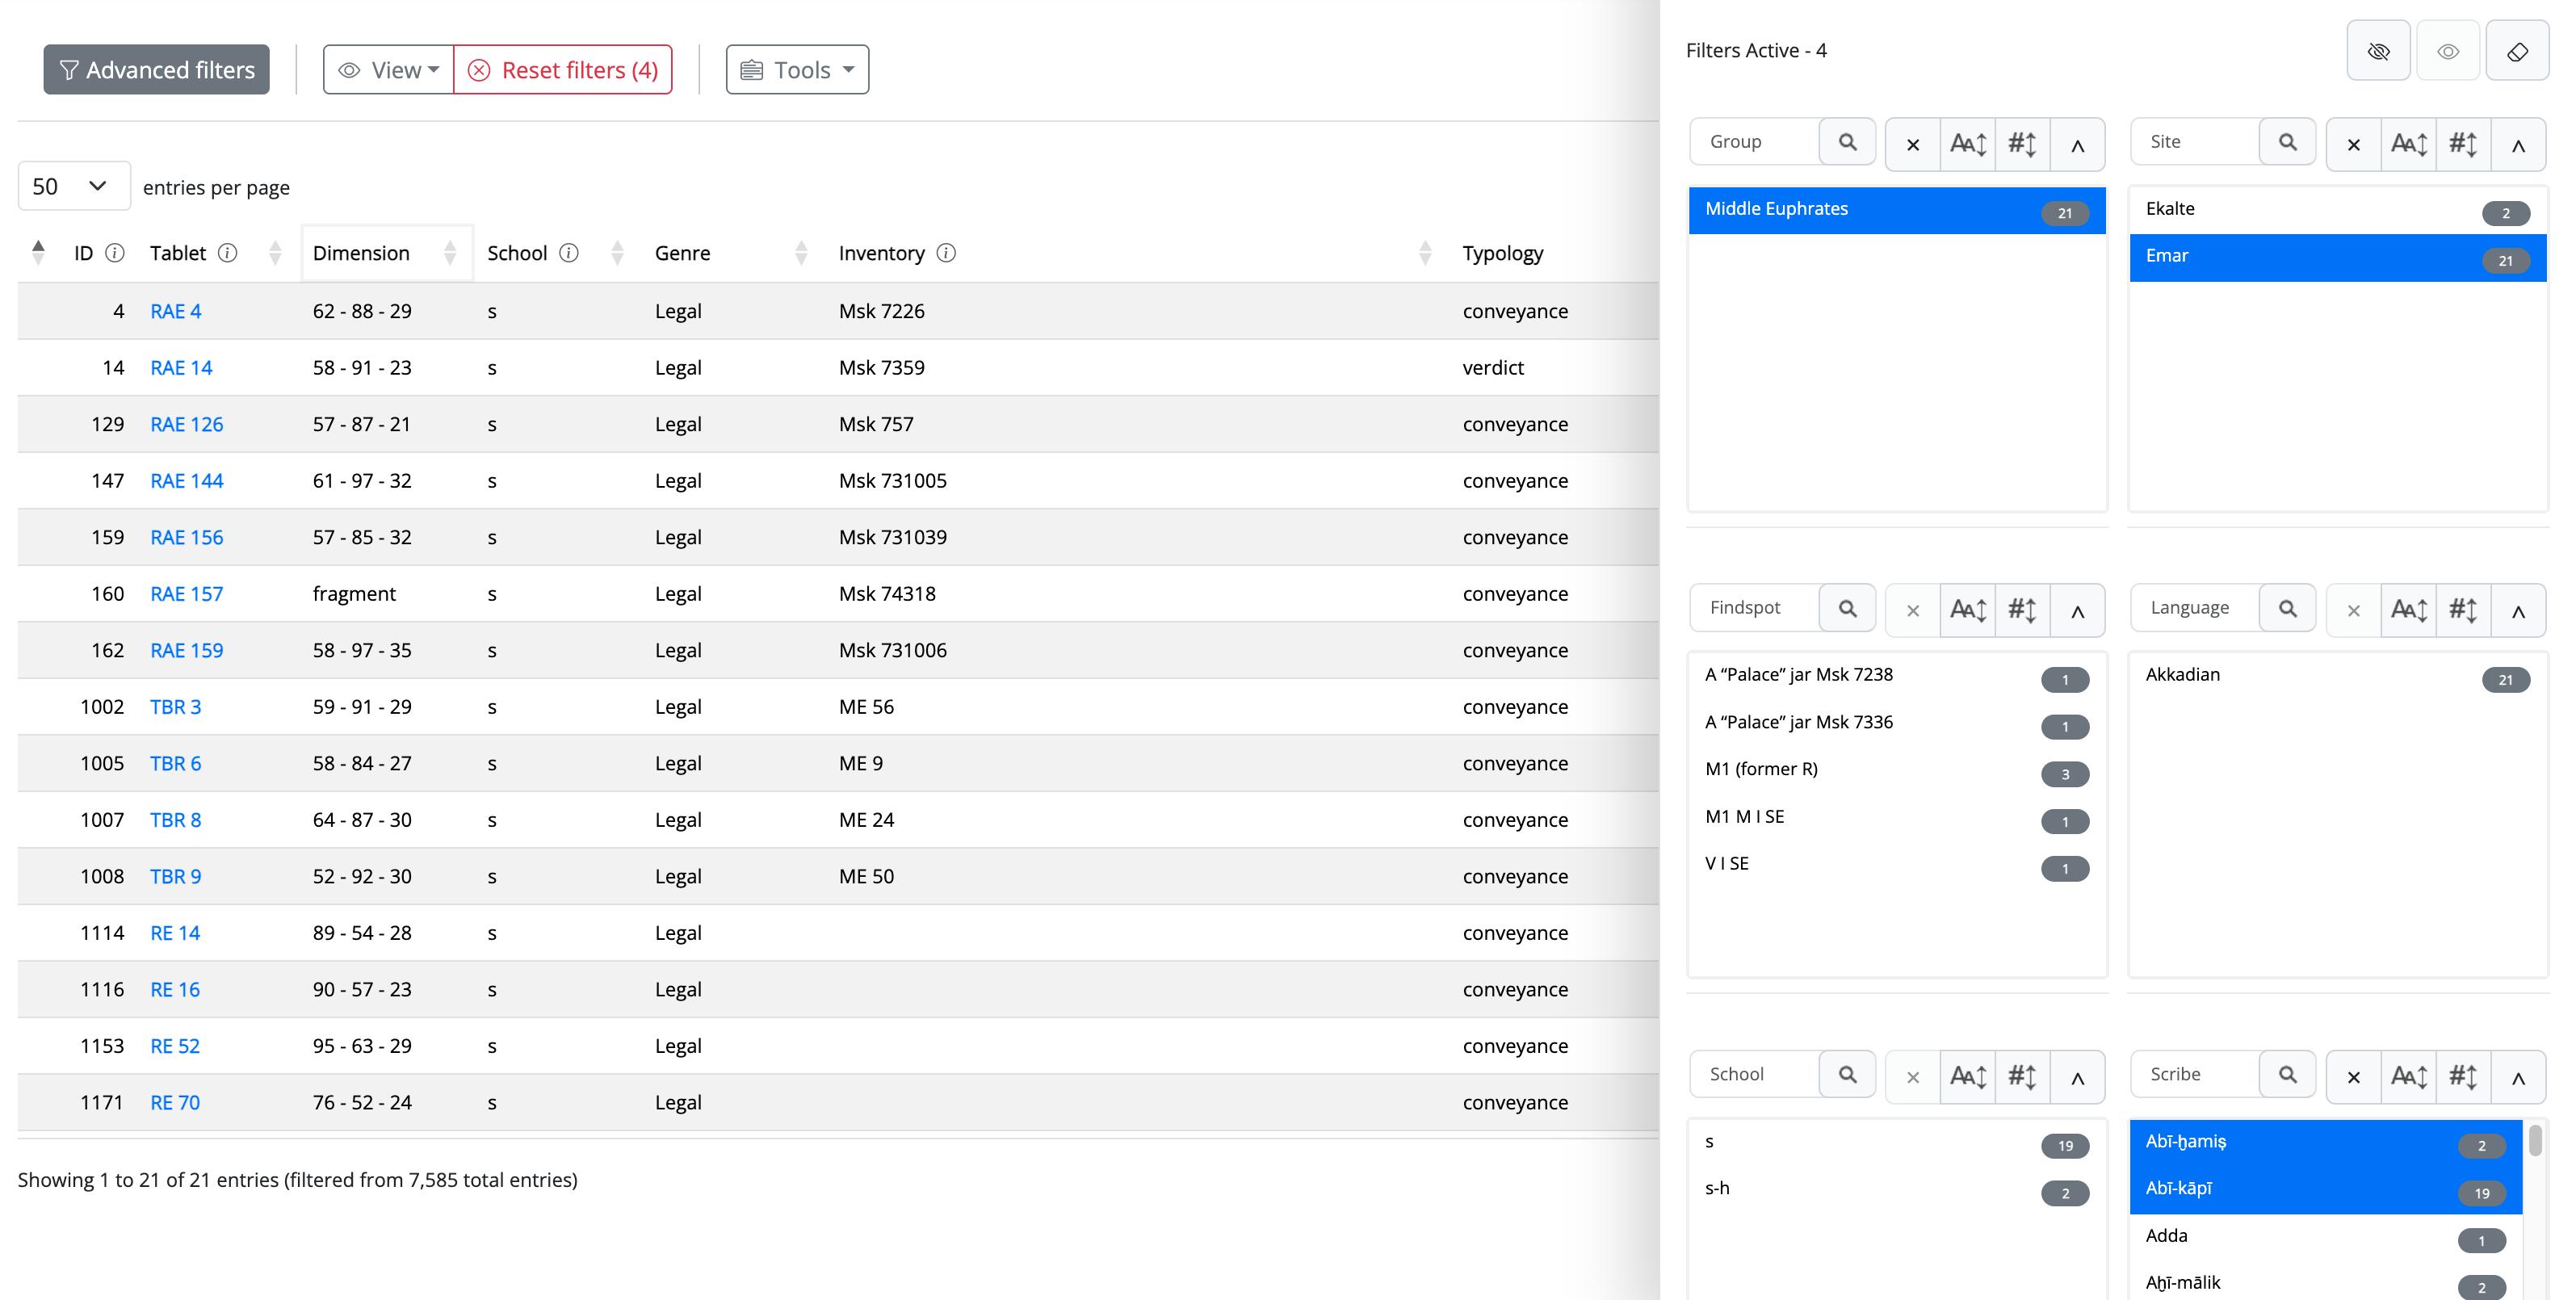Sort Findspot filter by count
2576x1300 pixels.
point(2022,610)
